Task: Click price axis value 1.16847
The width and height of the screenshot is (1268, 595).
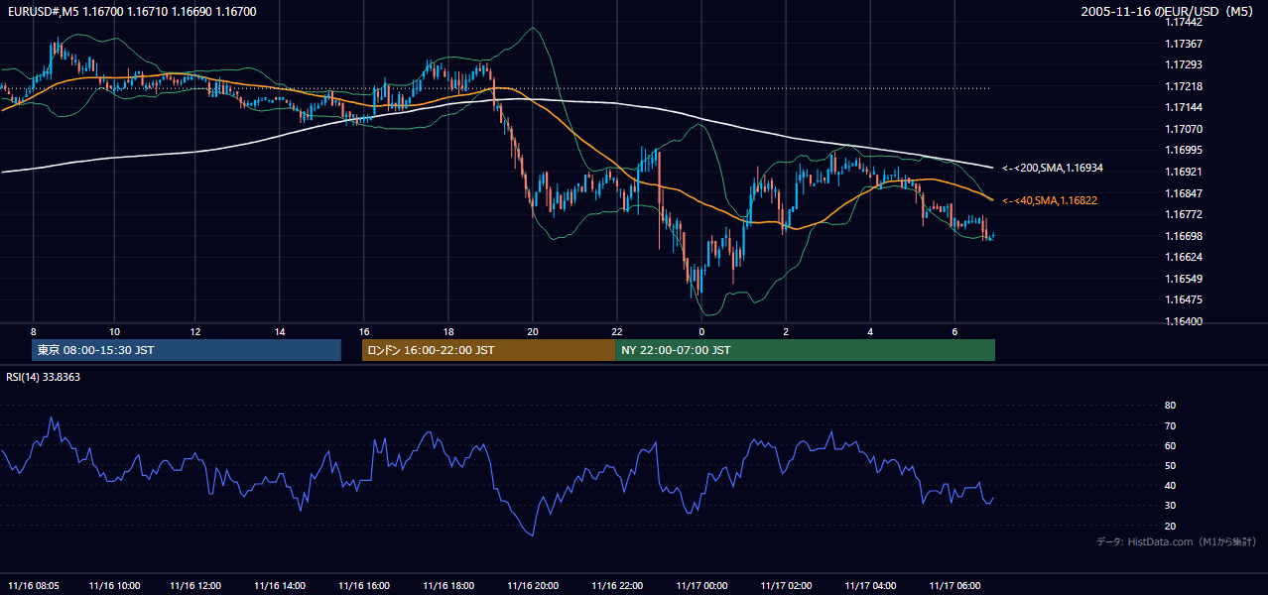Action: pos(1183,193)
